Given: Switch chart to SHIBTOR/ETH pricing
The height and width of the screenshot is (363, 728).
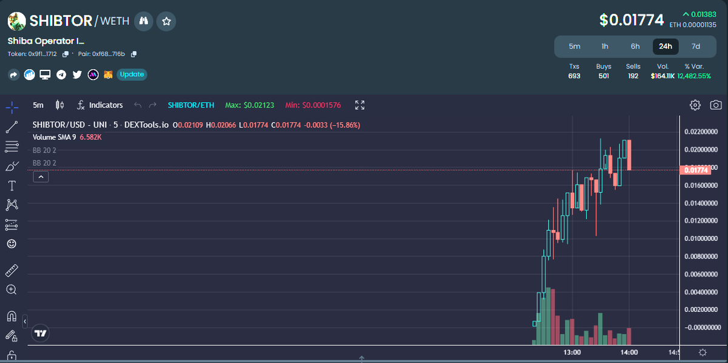Looking at the screenshot, I should point(191,105).
